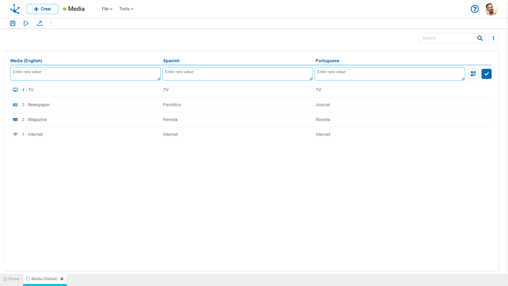The width and height of the screenshot is (508, 286).
Task: Expand the File dropdown menu
Action: pyautogui.click(x=107, y=9)
